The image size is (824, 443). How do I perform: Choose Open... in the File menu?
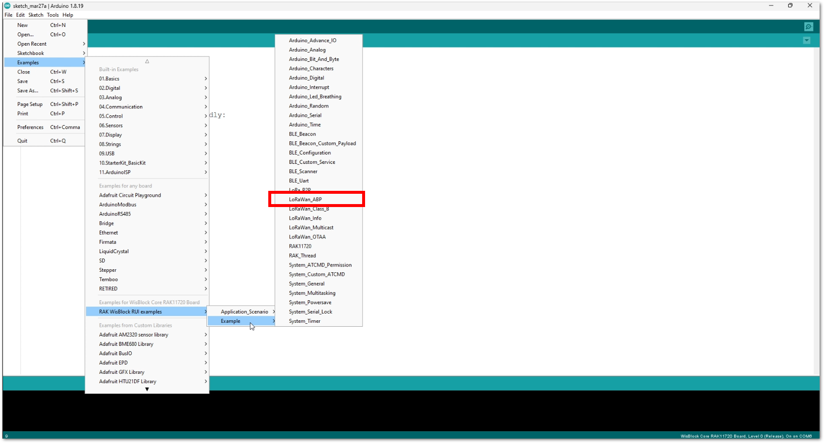tap(45, 34)
